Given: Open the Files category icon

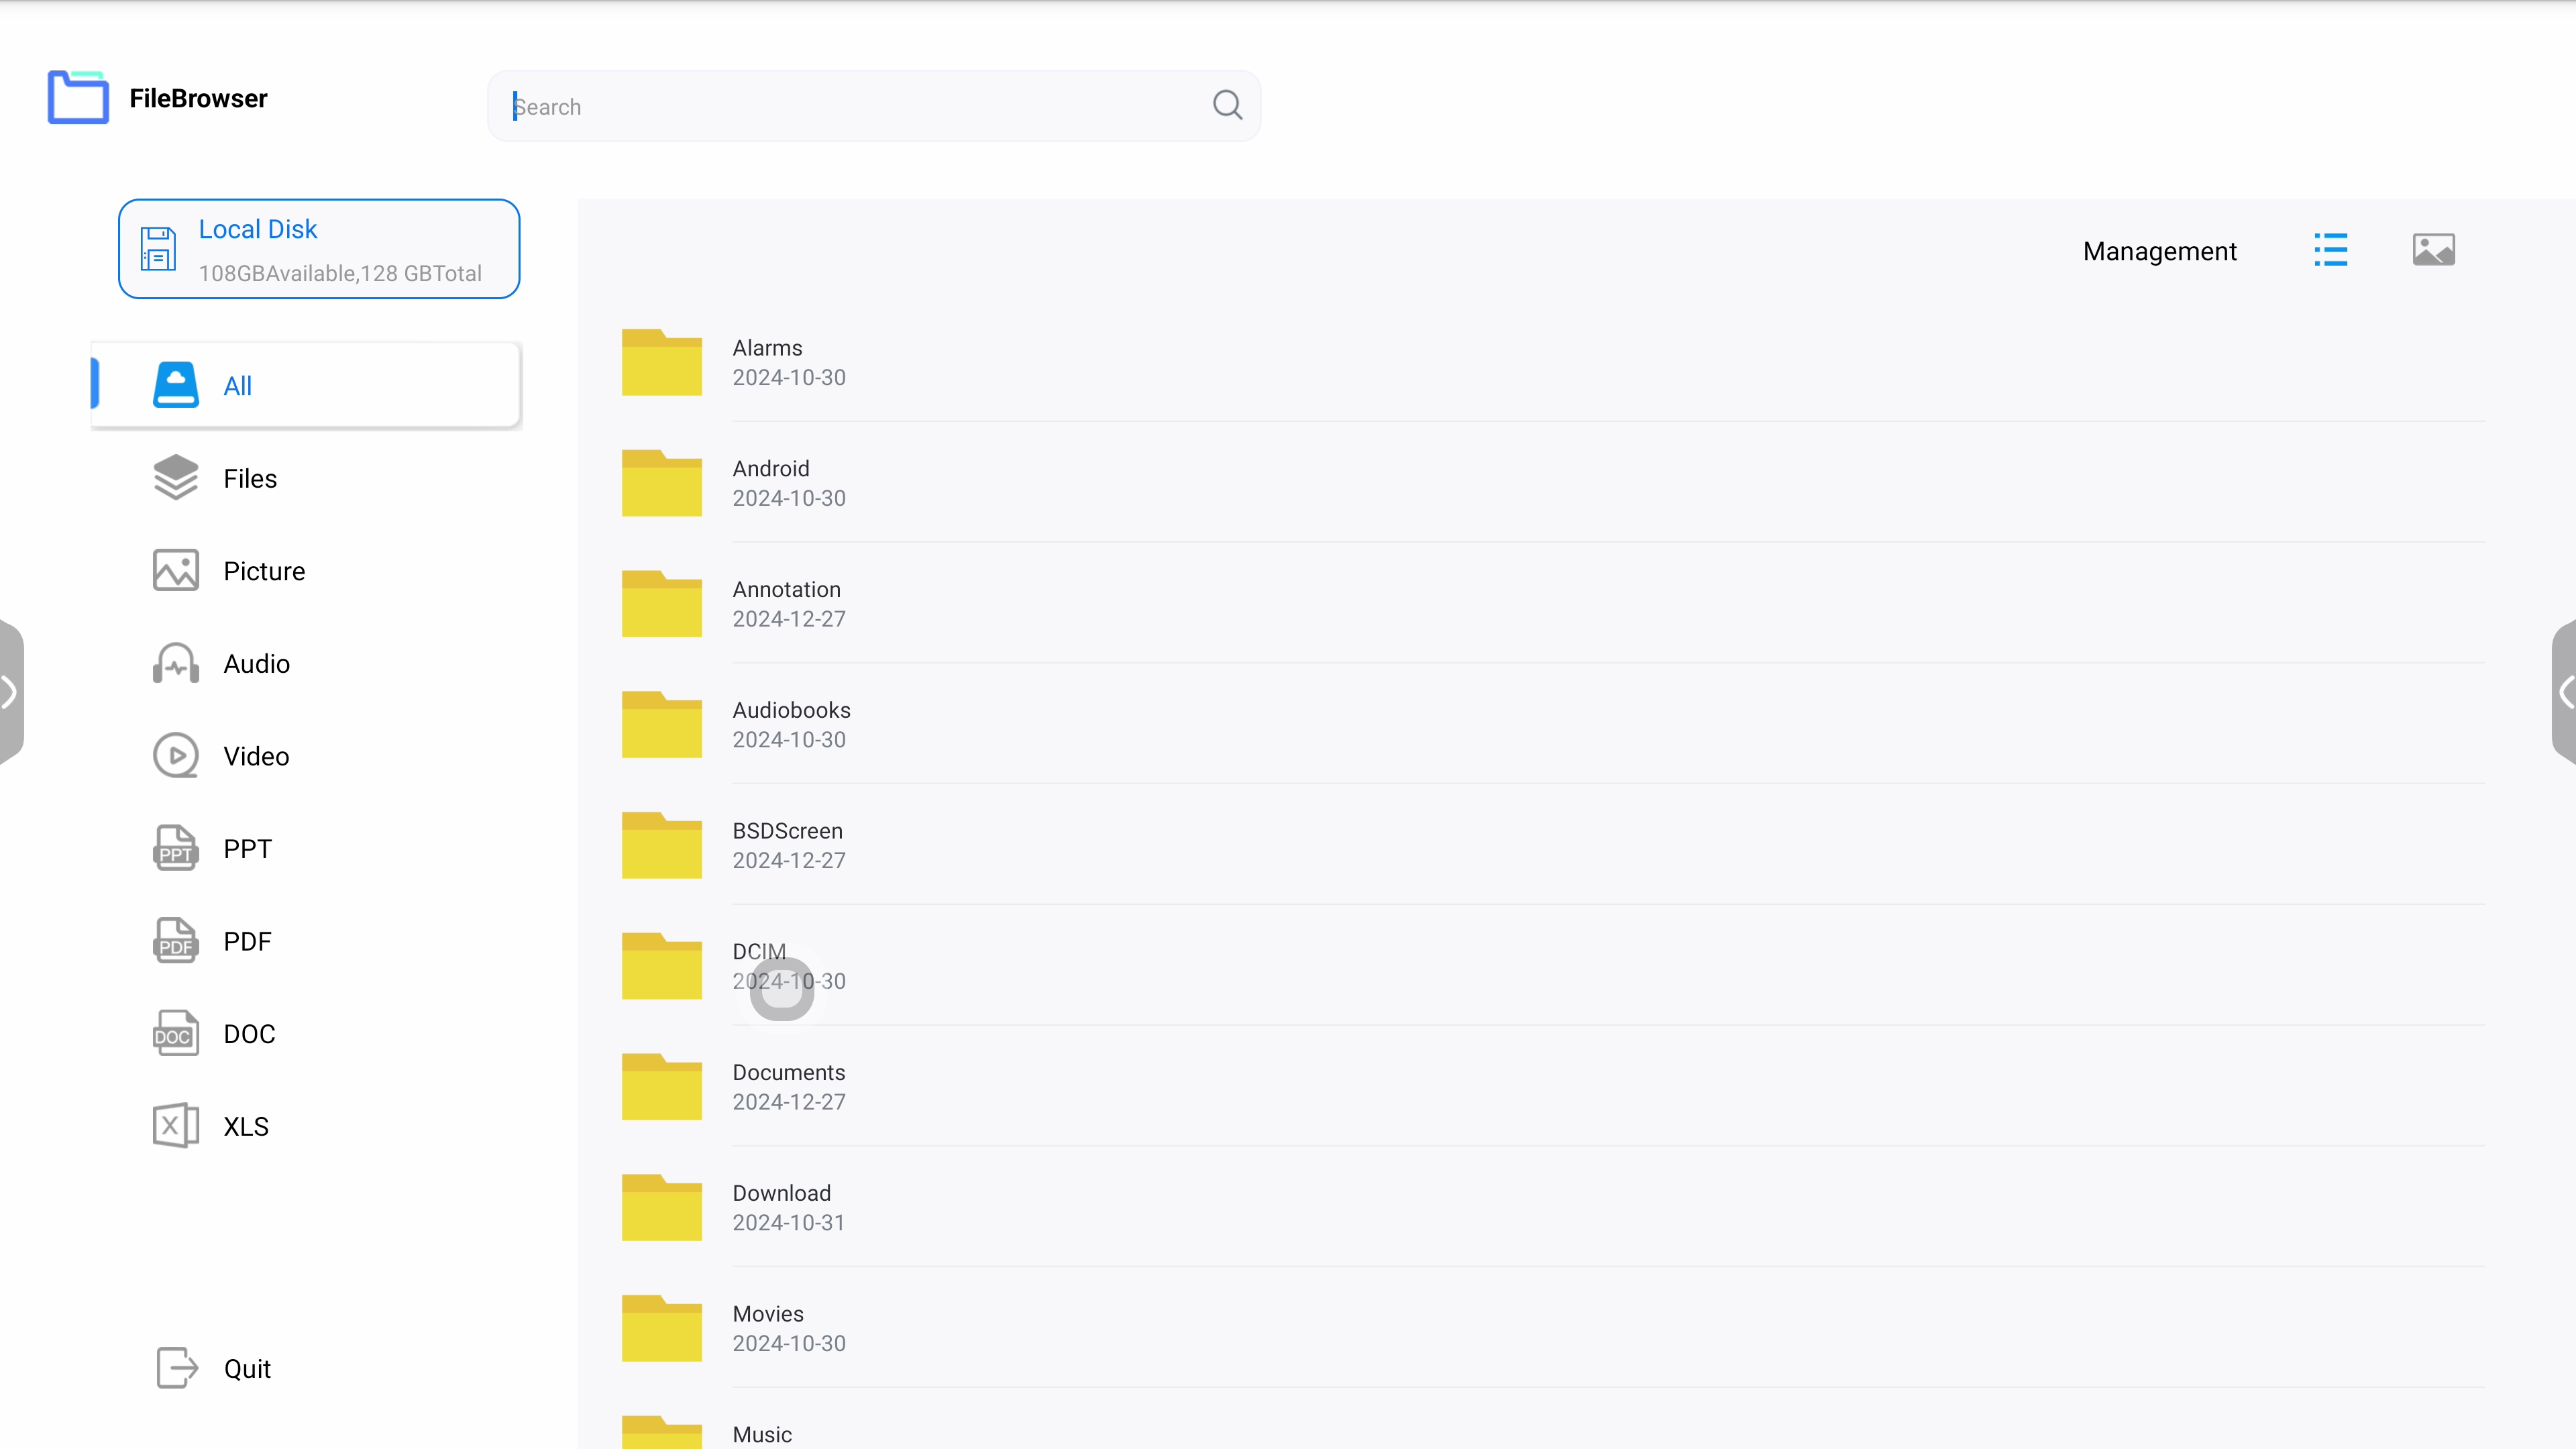Looking at the screenshot, I should [x=176, y=478].
